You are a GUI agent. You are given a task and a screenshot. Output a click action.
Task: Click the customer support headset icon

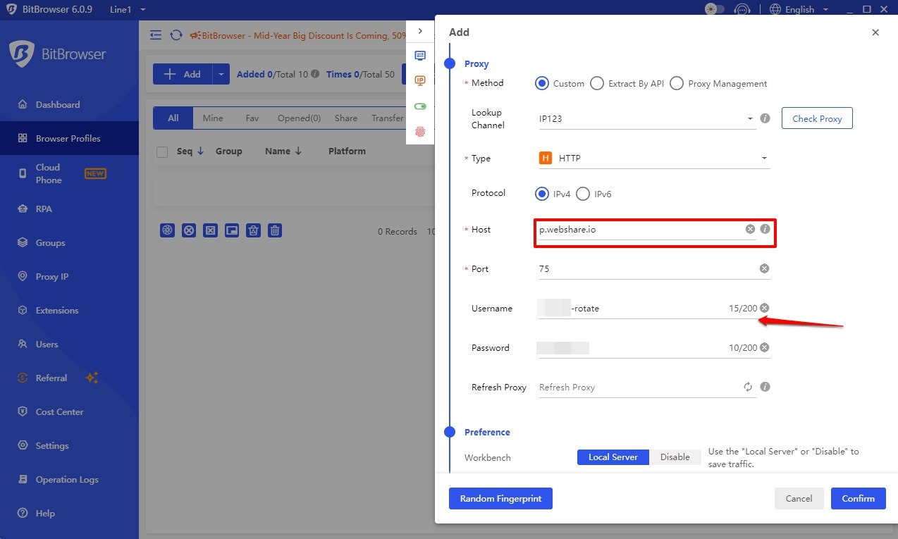[742, 9]
